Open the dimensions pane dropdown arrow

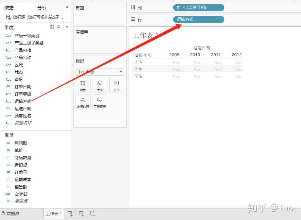click(67, 27)
